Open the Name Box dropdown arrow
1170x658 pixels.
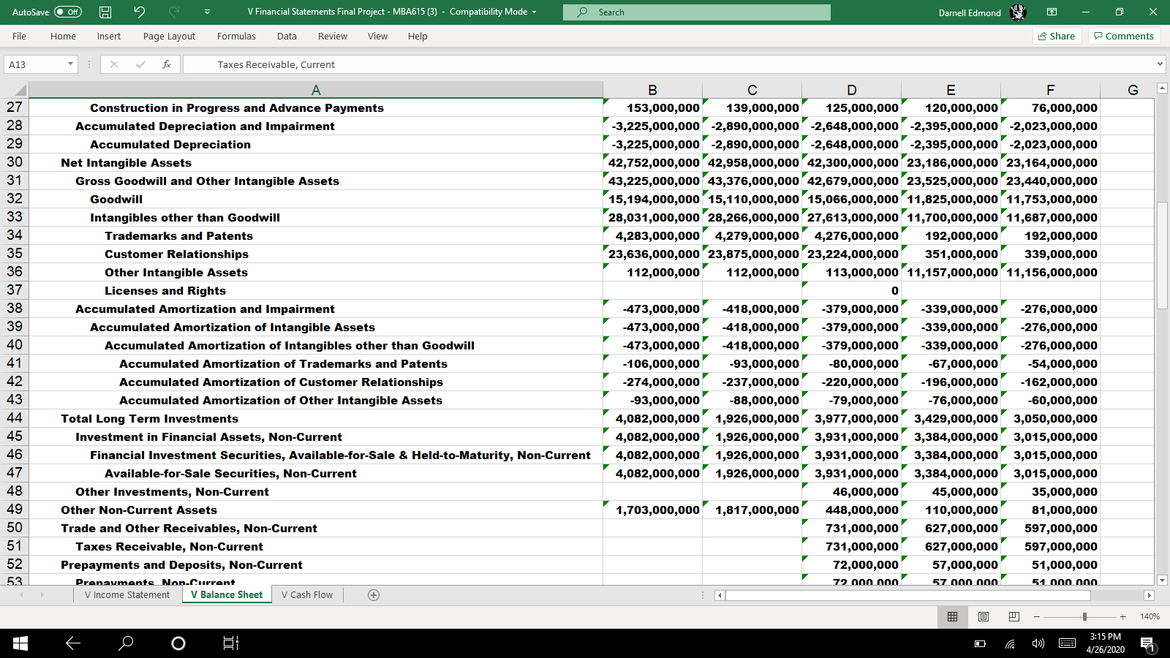point(71,64)
